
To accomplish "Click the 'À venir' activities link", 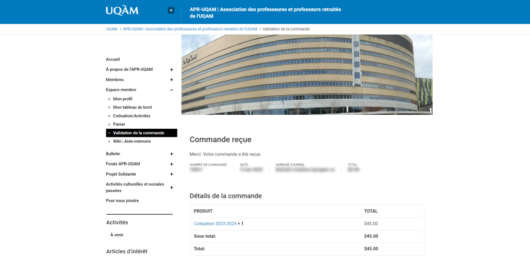I will pos(116,235).
